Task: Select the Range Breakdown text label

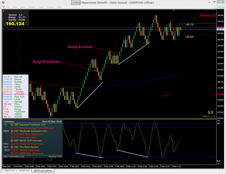Action: tap(46, 62)
